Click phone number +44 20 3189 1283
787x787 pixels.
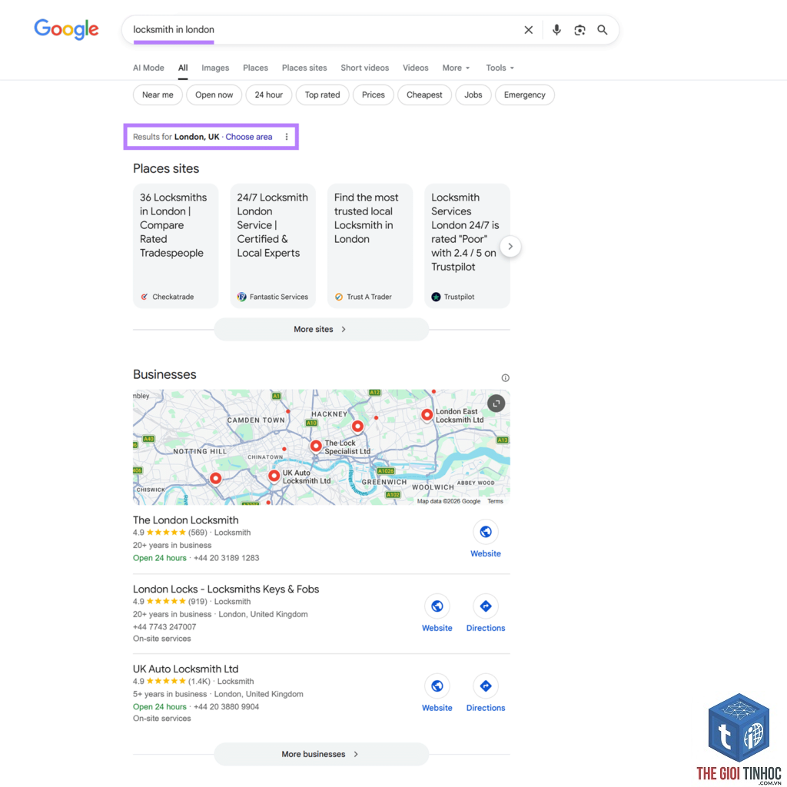[x=227, y=558]
